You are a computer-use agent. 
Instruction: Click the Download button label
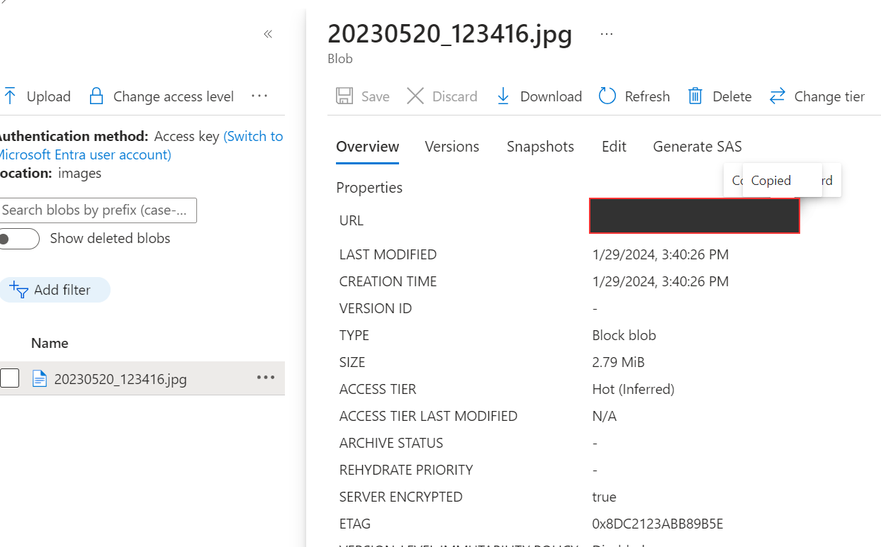(x=551, y=96)
